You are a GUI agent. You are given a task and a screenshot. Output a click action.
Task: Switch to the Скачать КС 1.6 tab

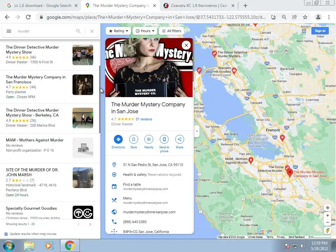(x=199, y=6)
